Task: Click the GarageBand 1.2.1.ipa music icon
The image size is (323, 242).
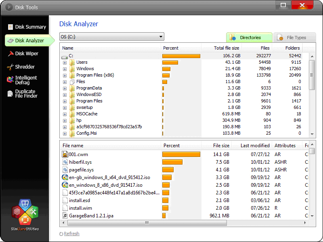Action: coord(65,215)
